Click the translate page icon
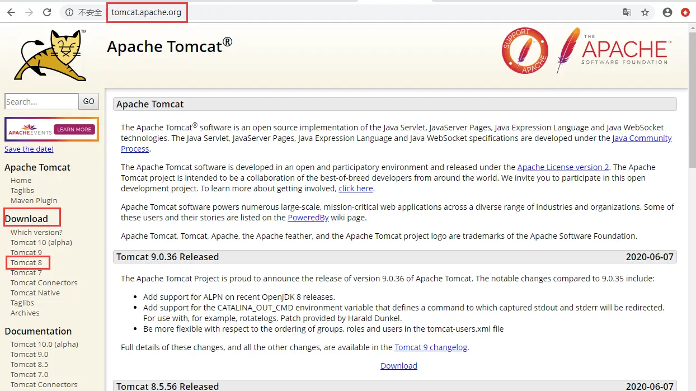The height and width of the screenshot is (391, 696). (x=627, y=12)
